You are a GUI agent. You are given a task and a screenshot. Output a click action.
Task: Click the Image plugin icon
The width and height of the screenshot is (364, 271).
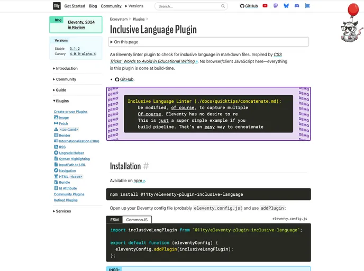[56, 118]
